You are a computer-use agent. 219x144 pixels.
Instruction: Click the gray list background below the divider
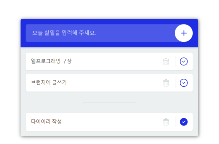tap(109, 108)
